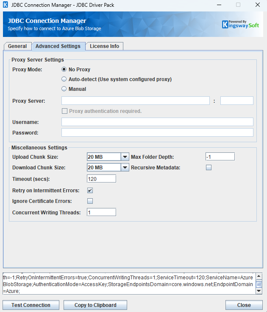Click the Concurrent Writing Threads field
This screenshot has width=267, height=312.
pyautogui.click(x=102, y=212)
